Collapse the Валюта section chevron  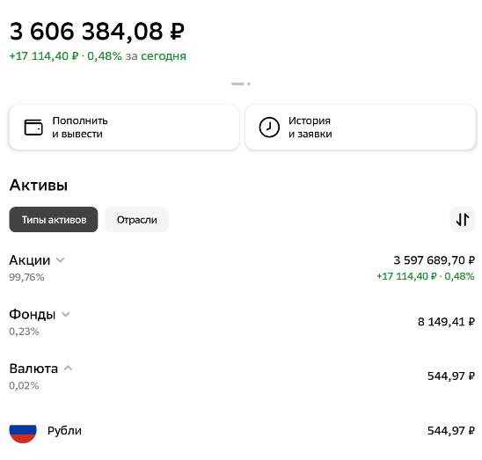68,368
